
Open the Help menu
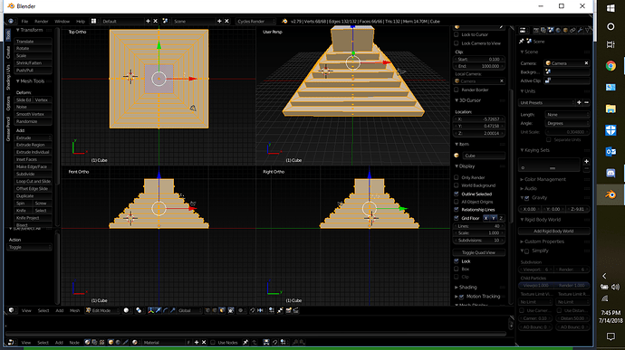pos(81,21)
